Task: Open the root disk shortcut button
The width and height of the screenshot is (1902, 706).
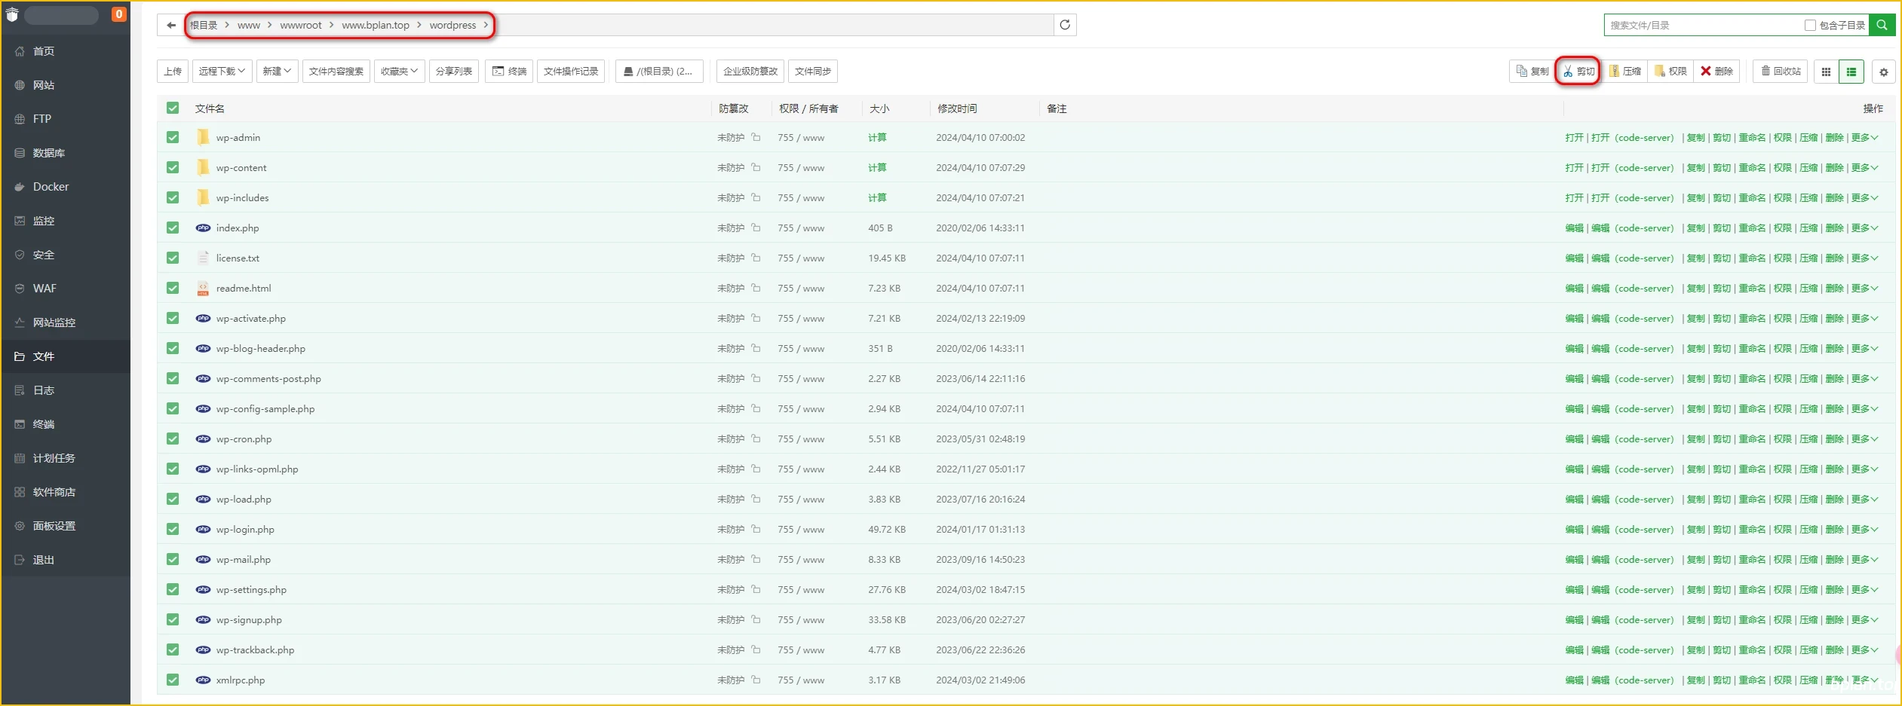Action: pyautogui.click(x=658, y=71)
